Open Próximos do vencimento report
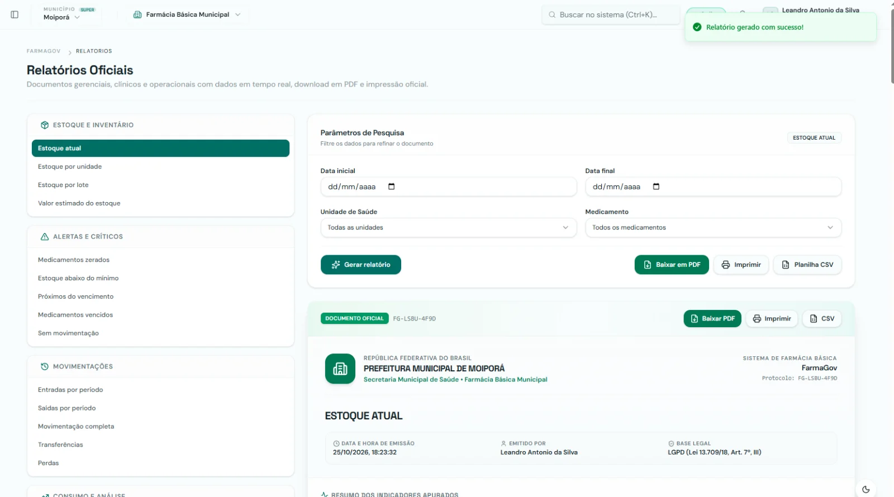This screenshot has width=894, height=497. click(160, 297)
